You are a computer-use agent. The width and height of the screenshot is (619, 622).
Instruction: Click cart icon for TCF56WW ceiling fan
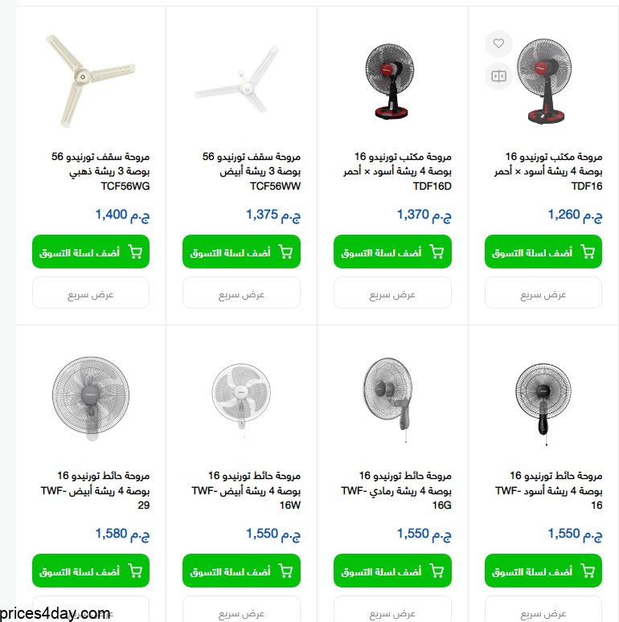point(285,252)
